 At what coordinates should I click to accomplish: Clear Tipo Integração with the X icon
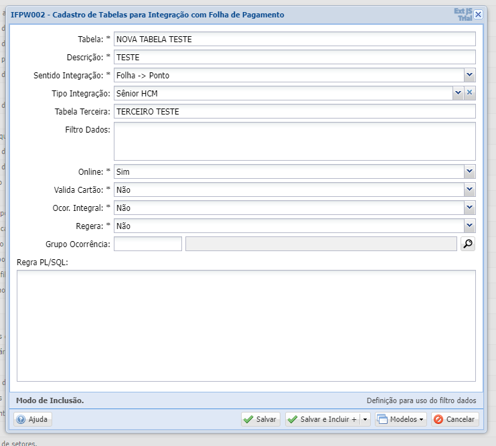(x=470, y=92)
